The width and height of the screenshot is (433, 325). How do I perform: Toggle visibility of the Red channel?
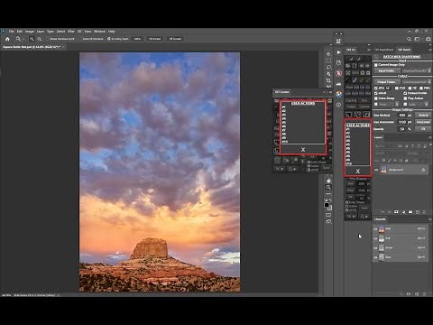[375, 238]
